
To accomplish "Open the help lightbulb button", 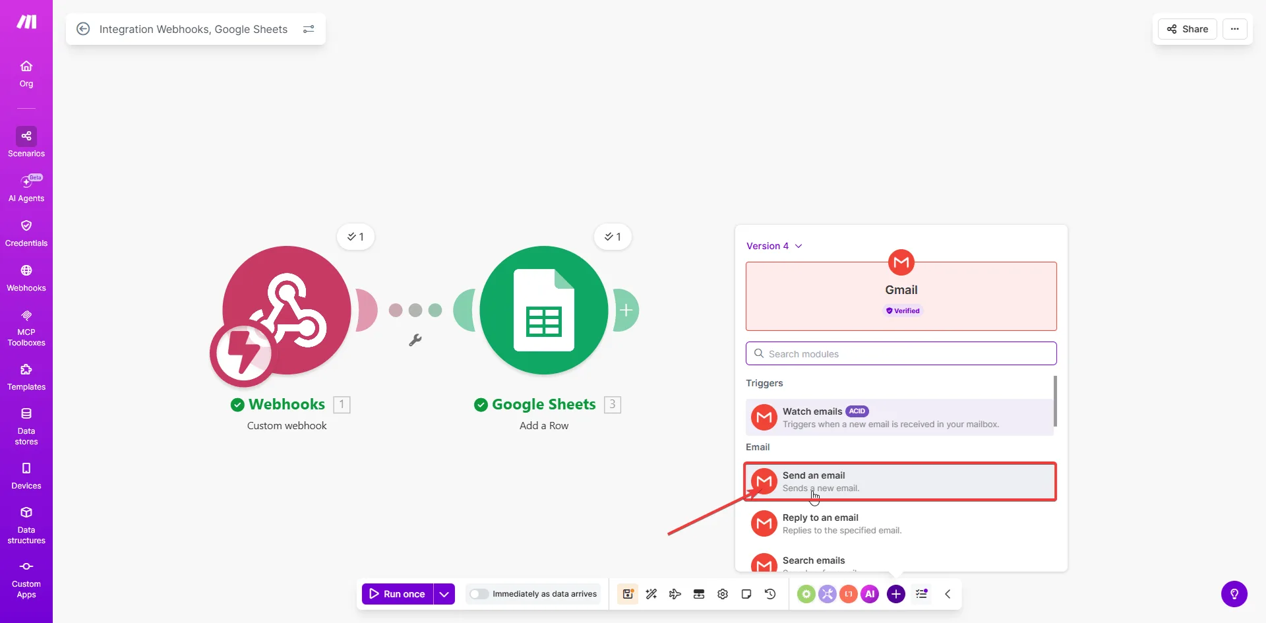I will [1234, 594].
